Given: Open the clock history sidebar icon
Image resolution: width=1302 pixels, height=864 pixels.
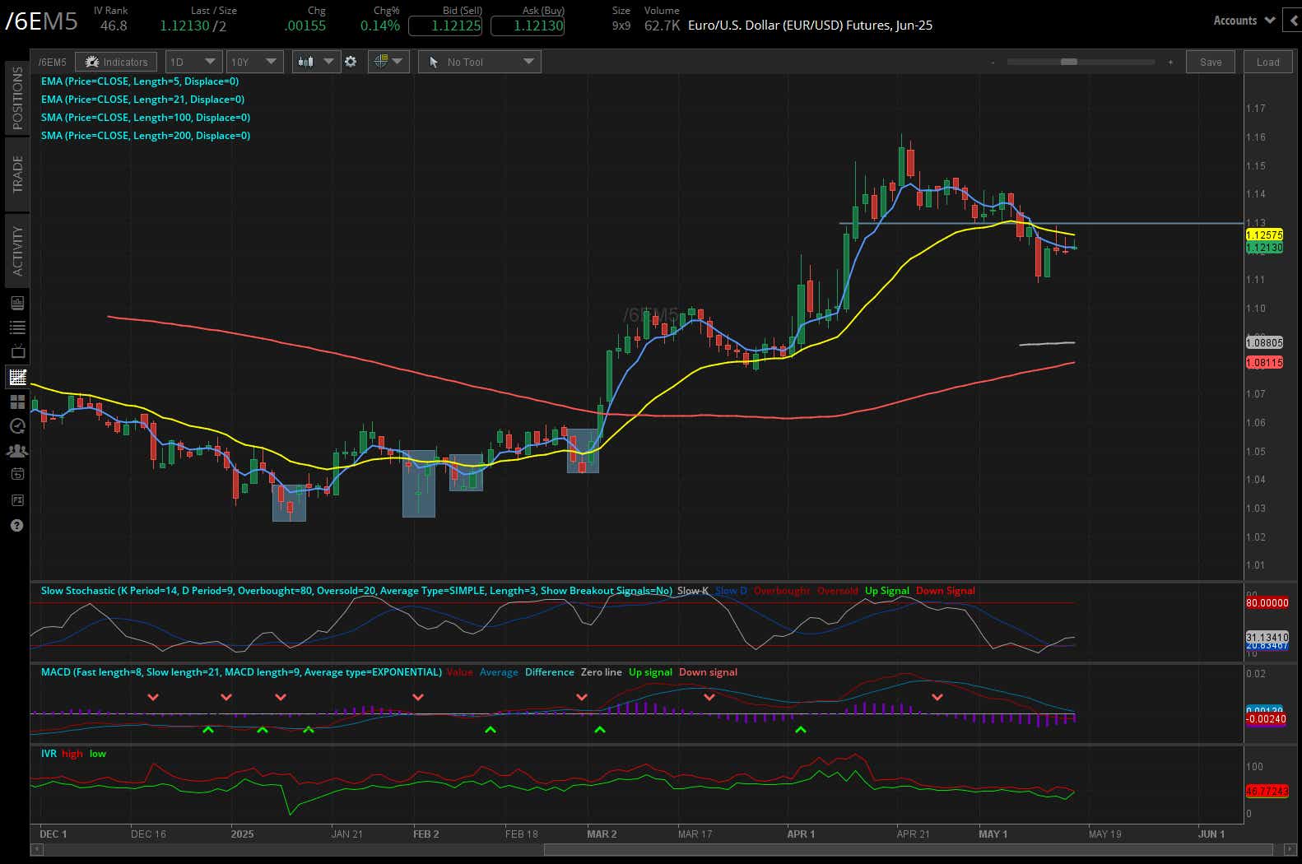Looking at the screenshot, I should [17, 426].
